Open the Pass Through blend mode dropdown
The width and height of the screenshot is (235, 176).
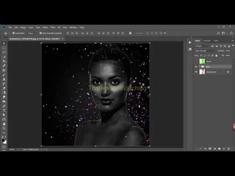205,51
